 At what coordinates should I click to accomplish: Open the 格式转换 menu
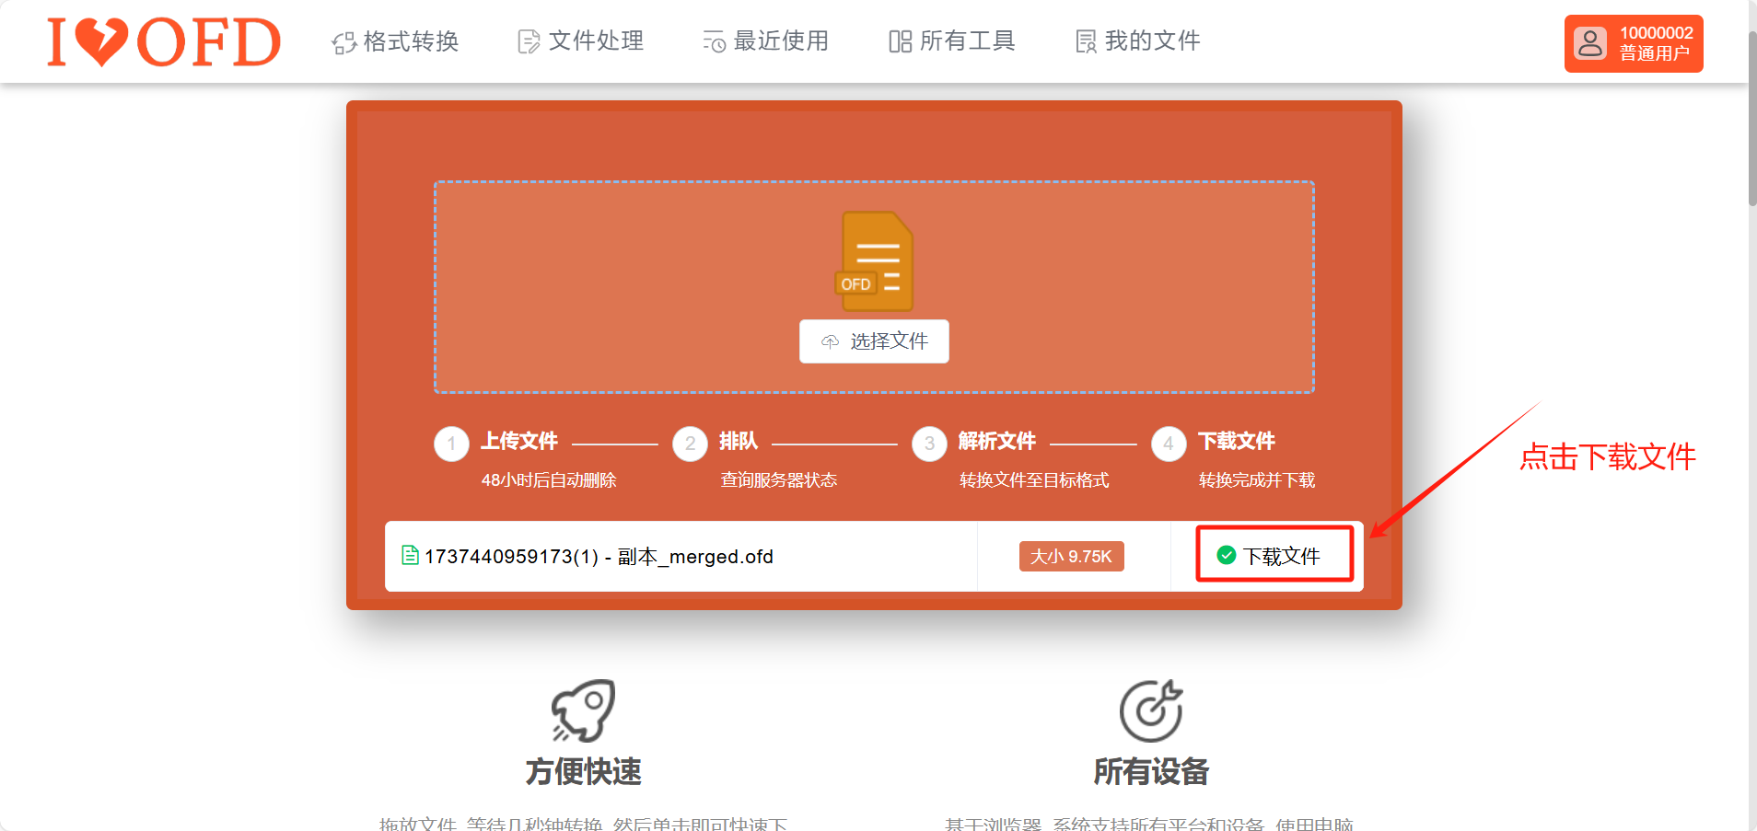[408, 41]
